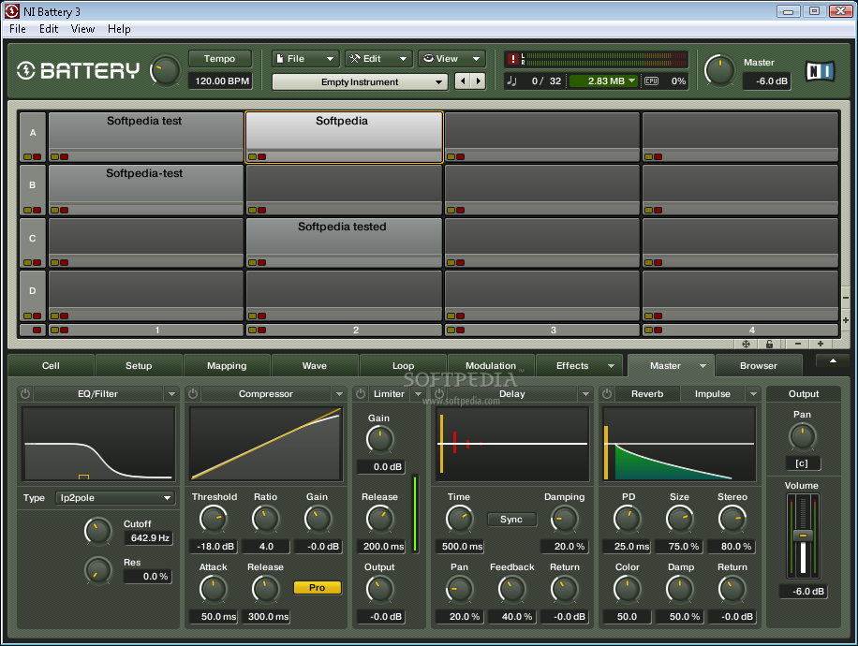The width and height of the screenshot is (858, 646).
Task: Toggle the EQ/Filter power button
Action: click(x=25, y=394)
